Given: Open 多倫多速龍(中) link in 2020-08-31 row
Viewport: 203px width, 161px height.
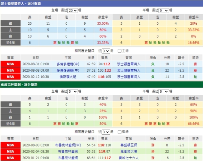Looking at the screenshot, I should [x=68, y=64].
